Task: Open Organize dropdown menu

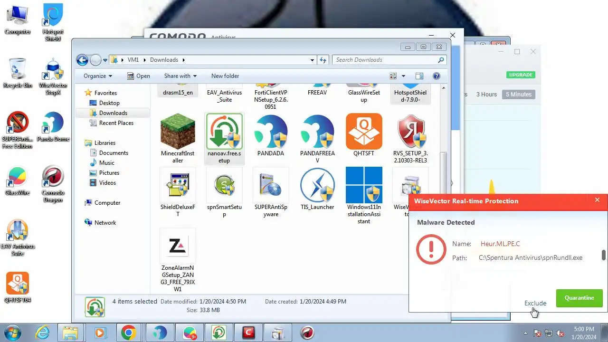Action: click(98, 76)
